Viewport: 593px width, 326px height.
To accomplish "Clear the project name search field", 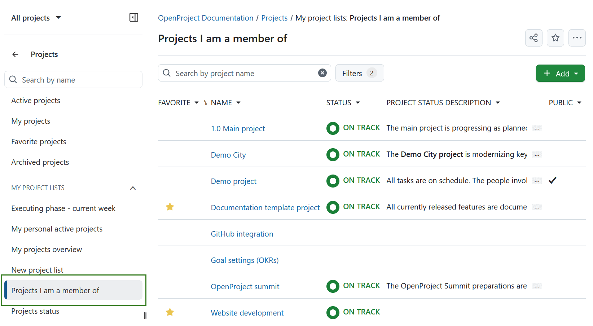I will [x=322, y=72].
